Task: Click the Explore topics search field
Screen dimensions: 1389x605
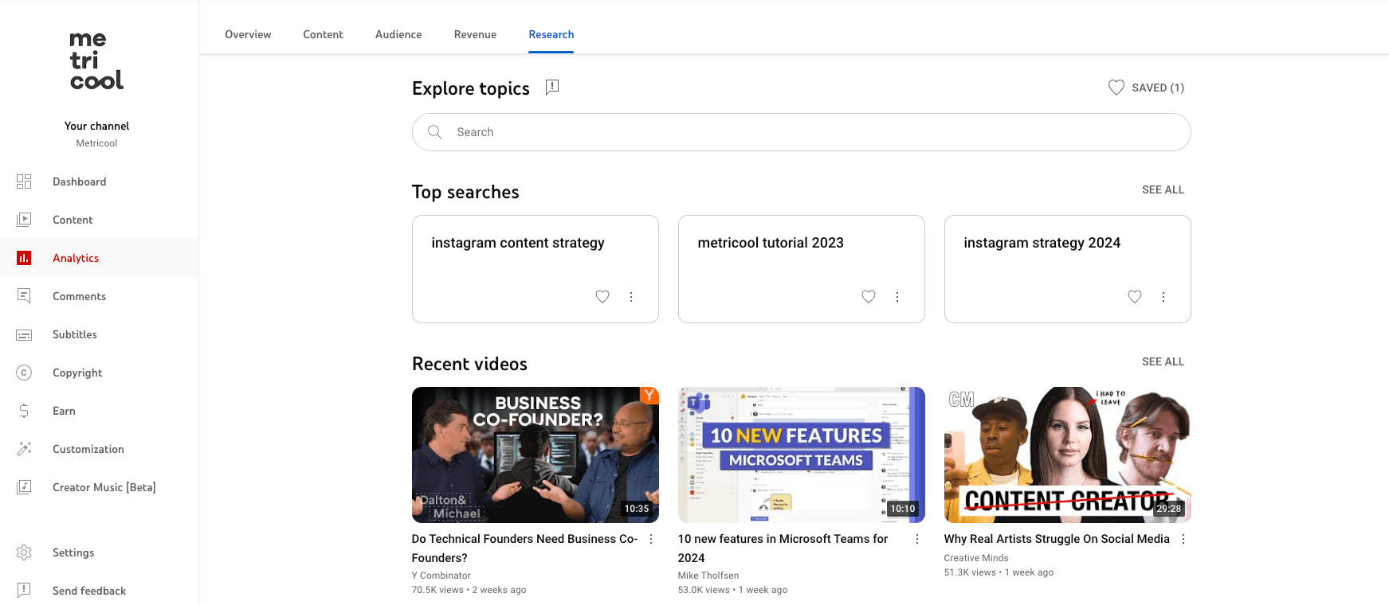Action: coord(801,132)
